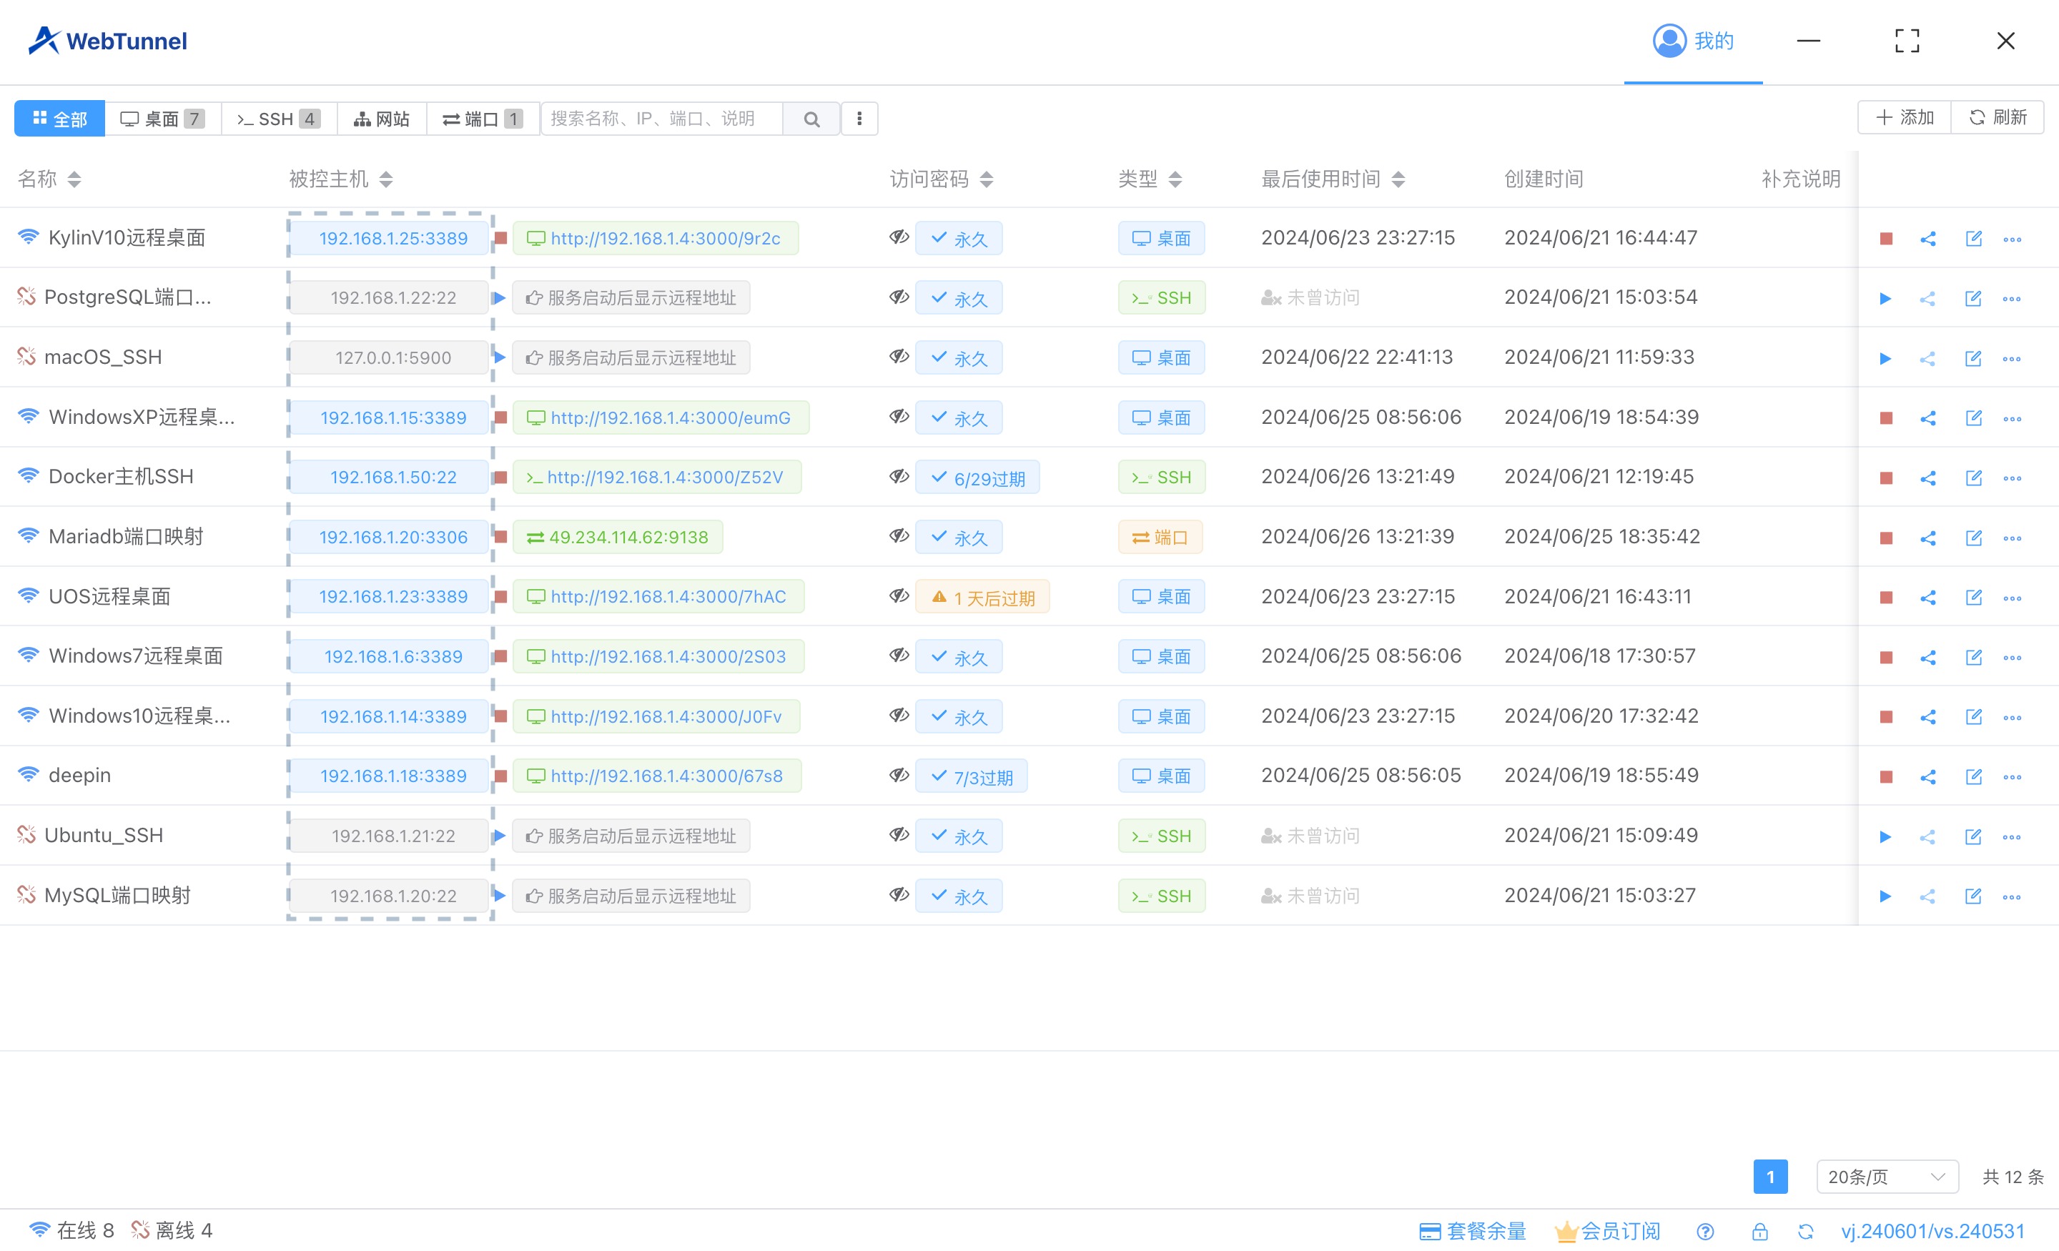Select the 端口 filter tab

[483, 119]
